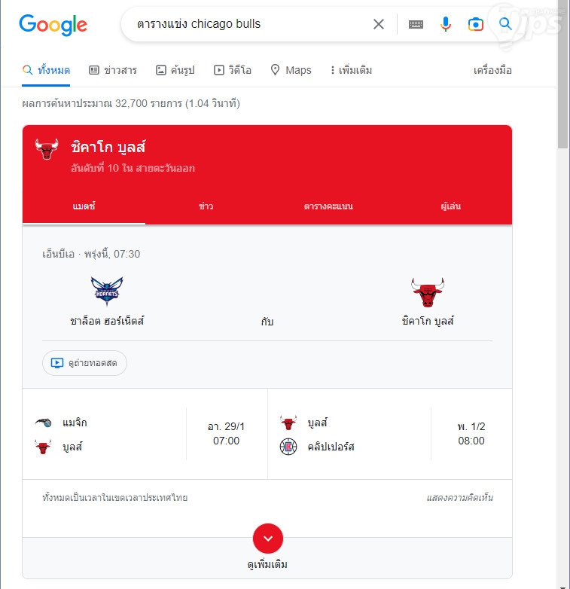Clear the search query with X icon

(x=379, y=24)
